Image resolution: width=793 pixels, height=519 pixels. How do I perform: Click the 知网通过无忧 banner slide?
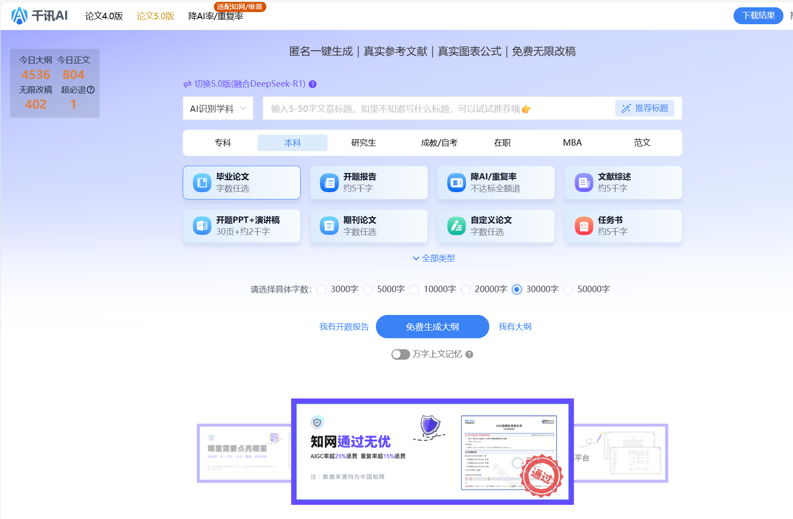click(433, 452)
